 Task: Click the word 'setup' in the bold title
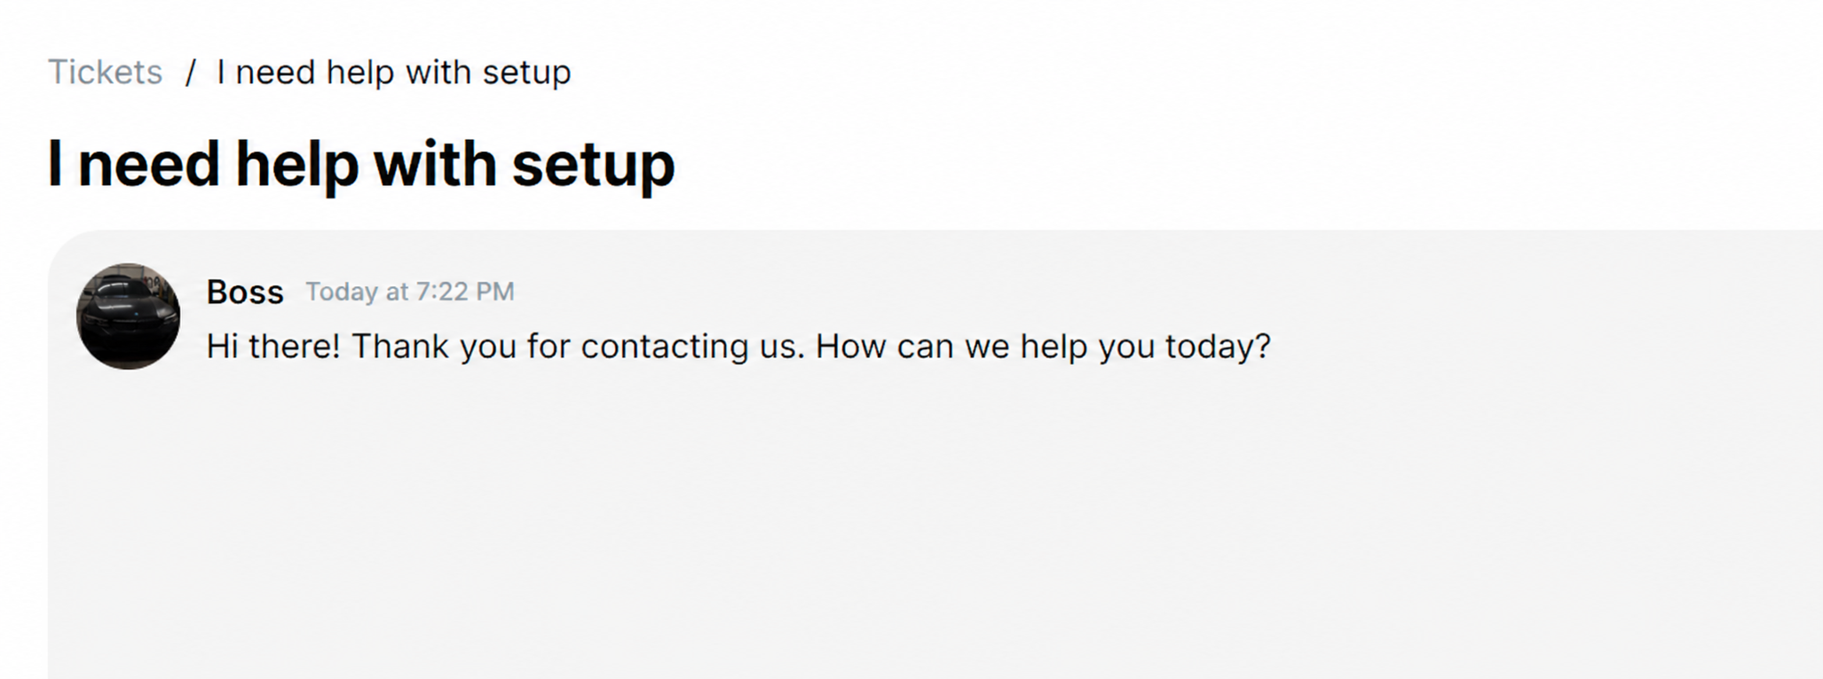(x=593, y=165)
